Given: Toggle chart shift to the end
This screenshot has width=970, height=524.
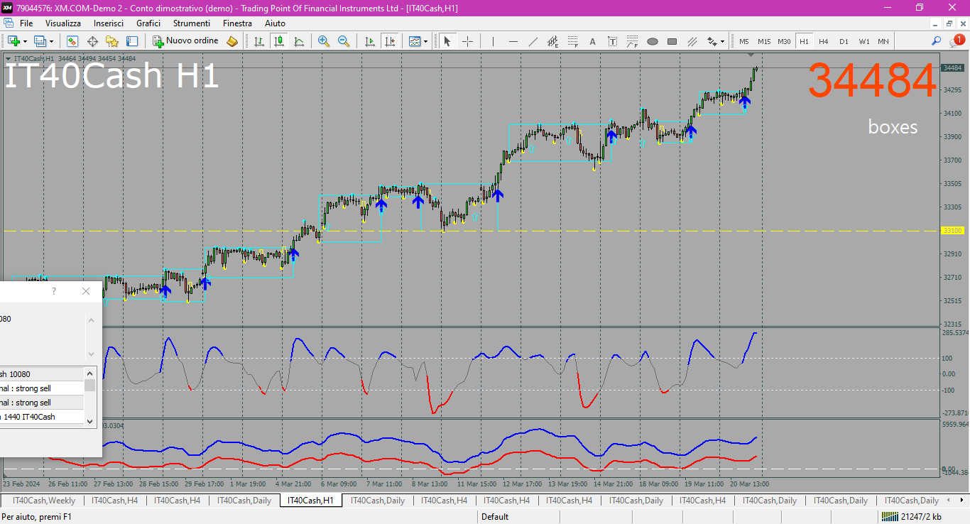Looking at the screenshot, I should click(389, 41).
